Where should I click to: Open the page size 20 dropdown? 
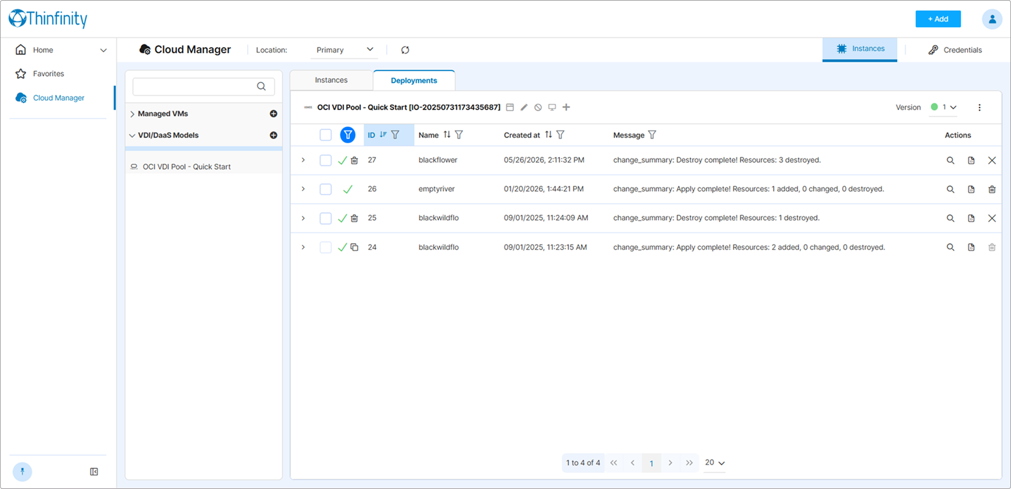pyautogui.click(x=715, y=463)
